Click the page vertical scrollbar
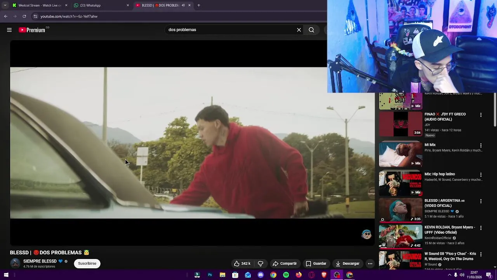The image size is (497, 280). click(x=495, y=110)
